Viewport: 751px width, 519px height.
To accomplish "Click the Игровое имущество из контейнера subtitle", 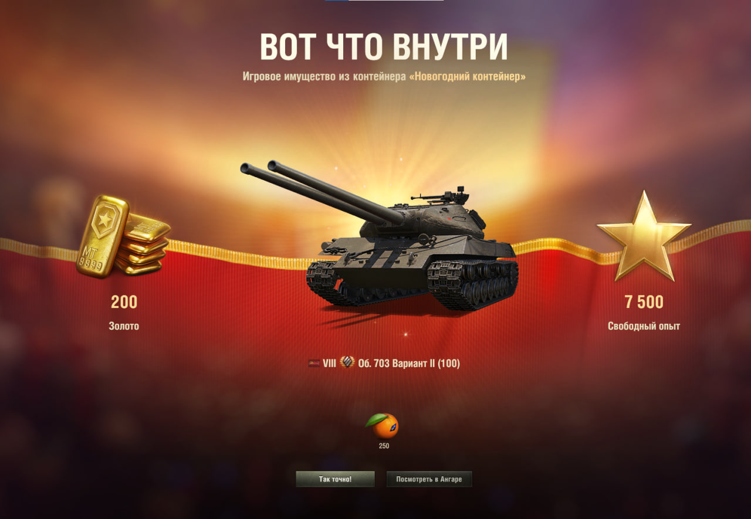I will click(x=324, y=77).
